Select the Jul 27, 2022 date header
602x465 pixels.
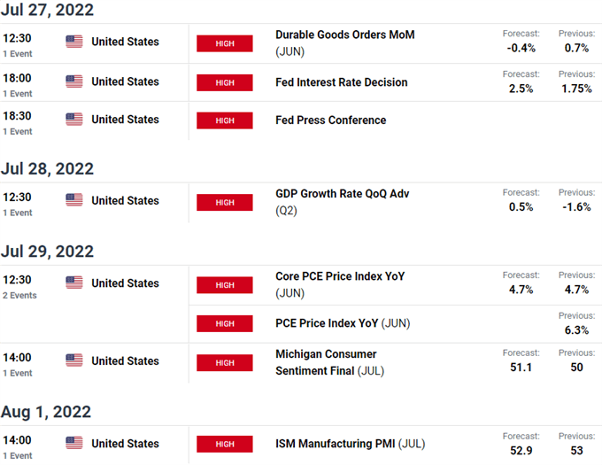(x=47, y=9)
